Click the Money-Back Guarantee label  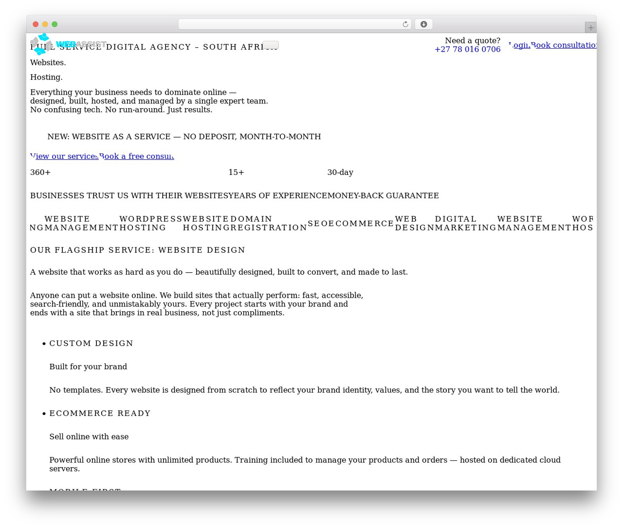point(383,196)
